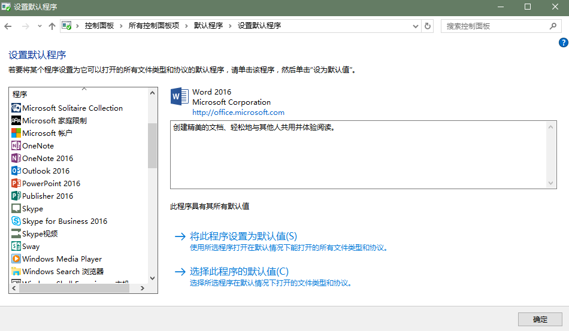
Task: Select Outlook 2016 text in list
Action: coord(46,171)
